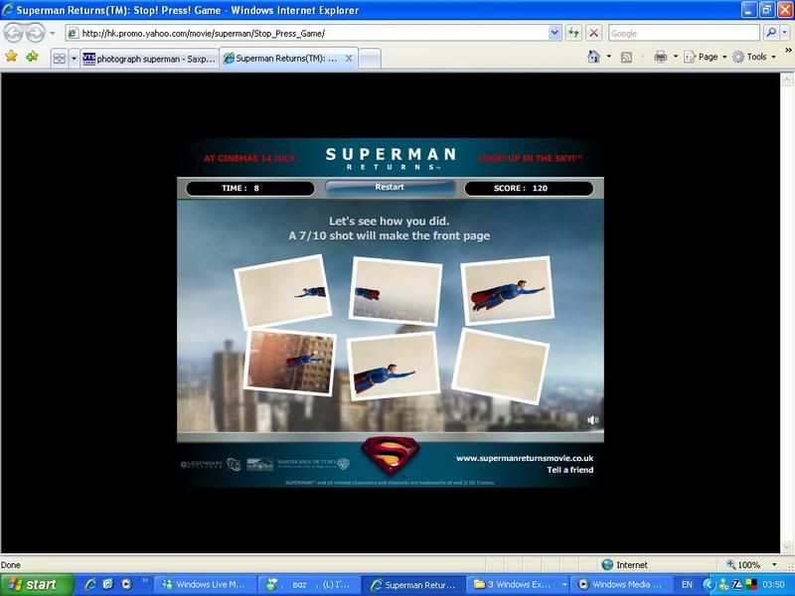Click the scrollbar up arrow
The height and width of the screenshot is (596, 795).
coord(787,79)
